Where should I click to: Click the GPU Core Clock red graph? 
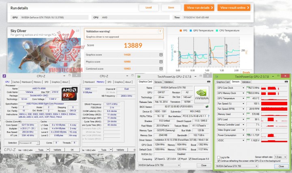[274, 88]
